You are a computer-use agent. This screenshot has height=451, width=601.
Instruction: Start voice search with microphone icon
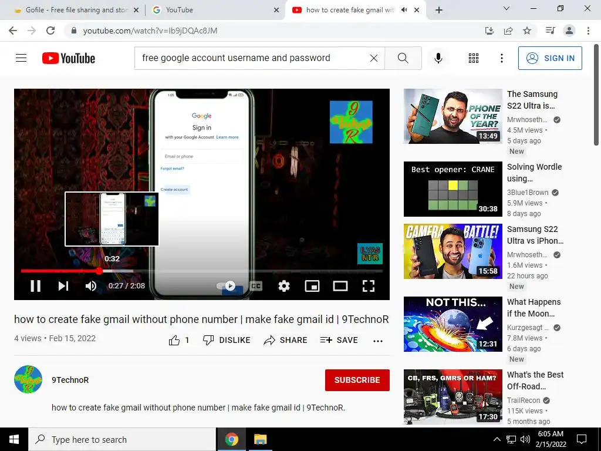click(x=438, y=58)
